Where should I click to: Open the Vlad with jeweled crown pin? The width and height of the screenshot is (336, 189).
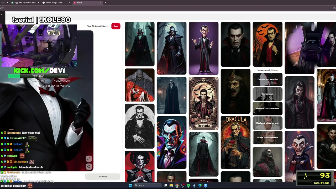coord(235,91)
